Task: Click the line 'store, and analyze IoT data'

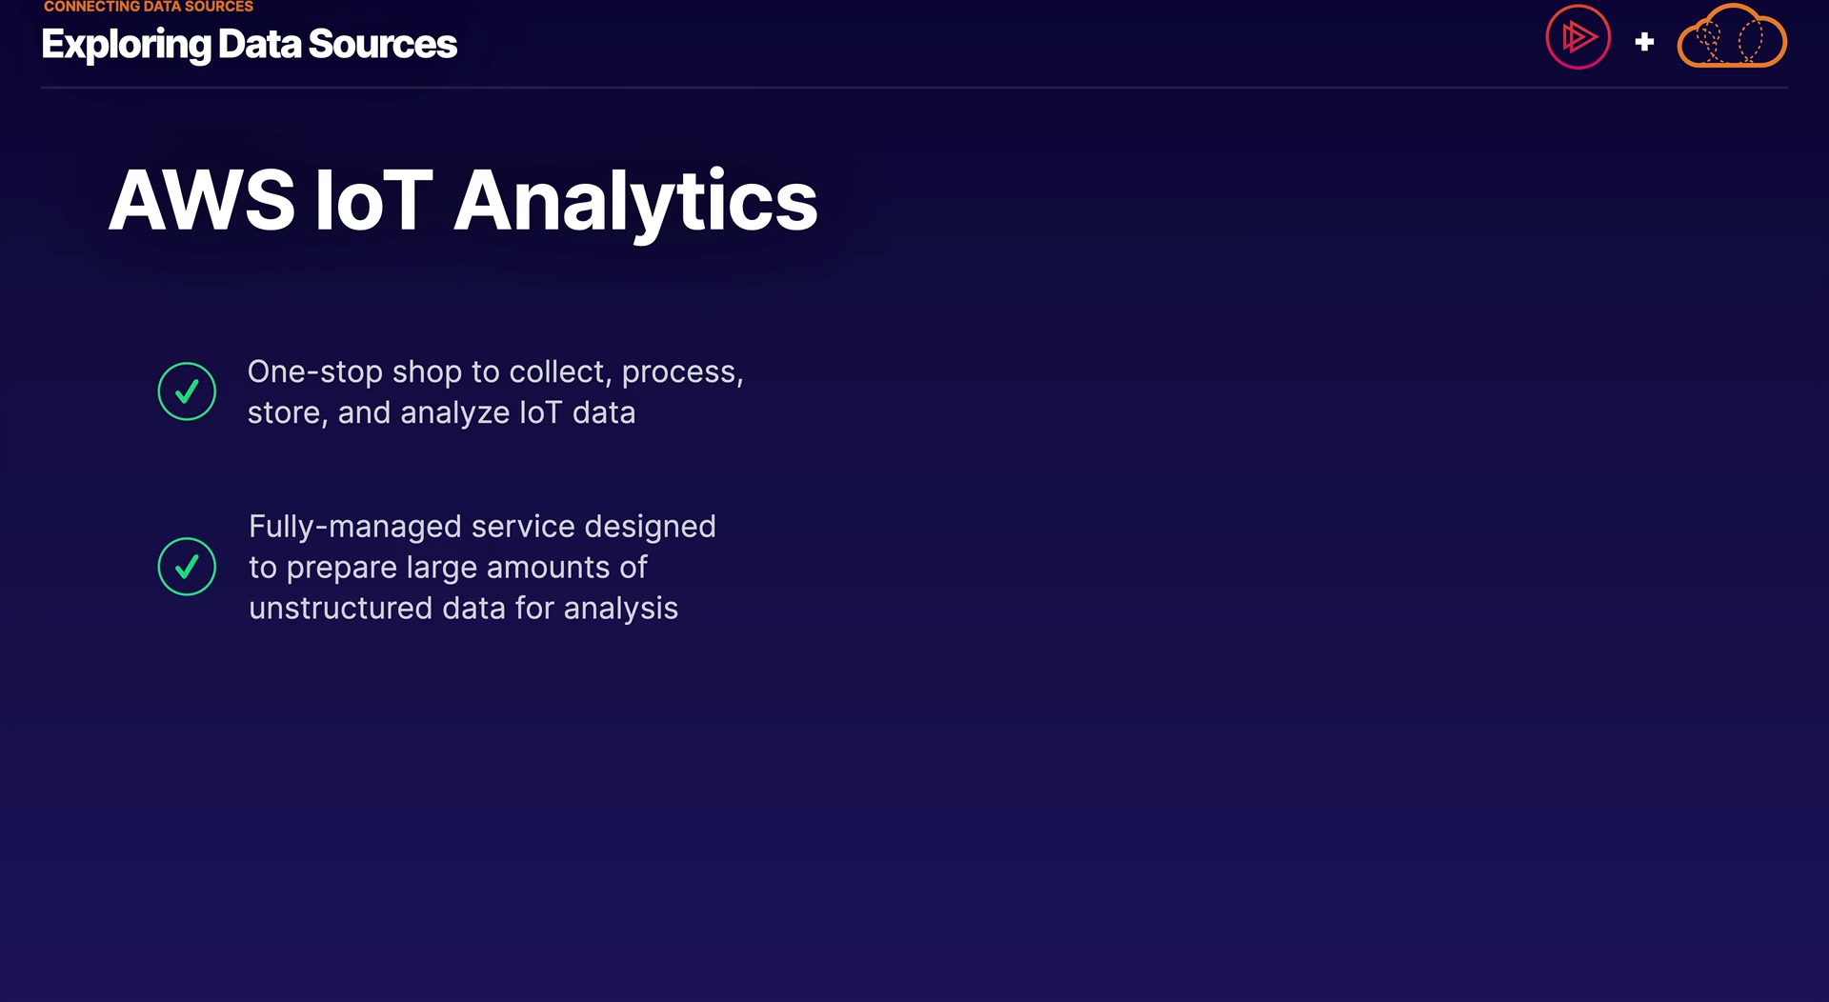Action: pyautogui.click(x=441, y=412)
